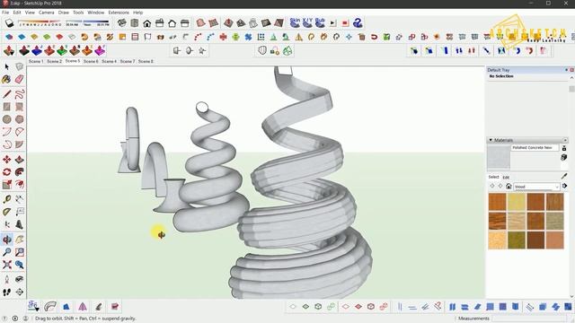The height and width of the screenshot is (323, 575).
Task: Toggle Show/Hide Shadows button
Action: pos(10,23)
